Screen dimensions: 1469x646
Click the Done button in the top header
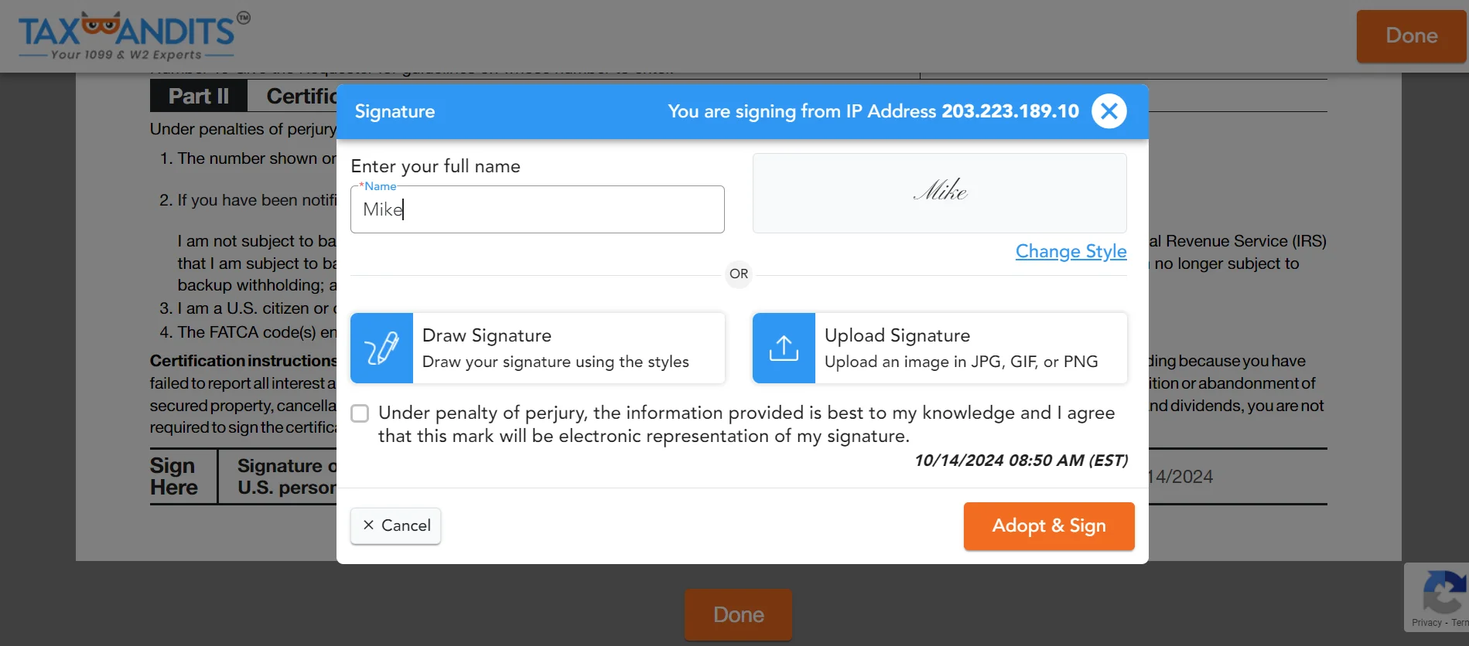pyautogui.click(x=1410, y=36)
